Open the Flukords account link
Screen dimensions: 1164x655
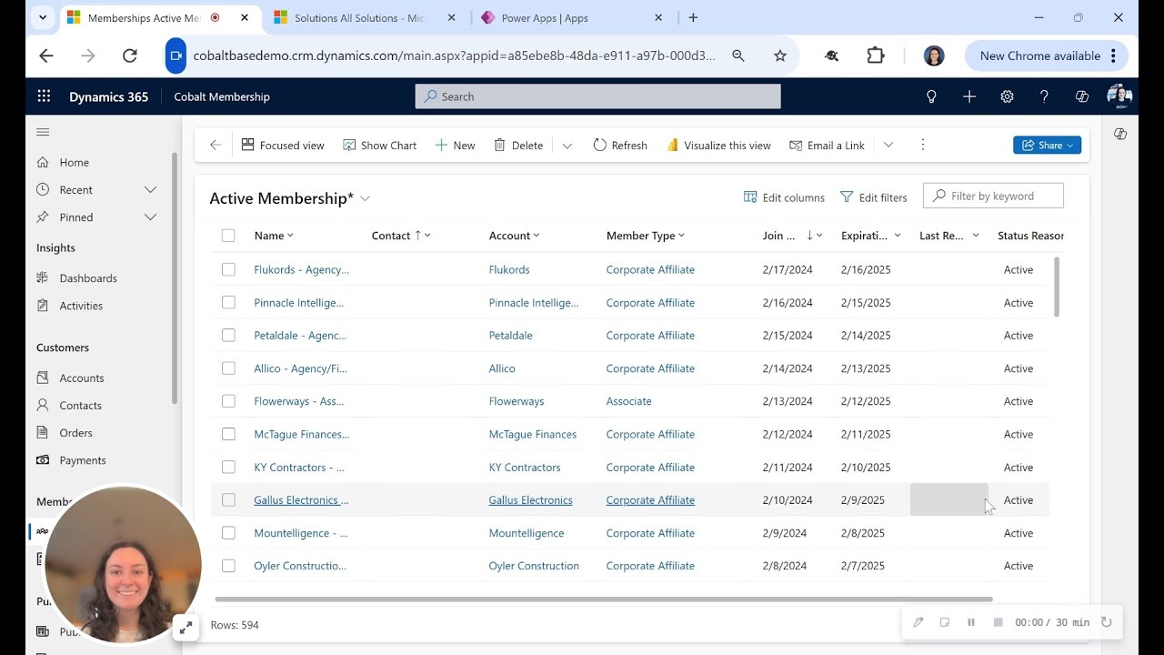[x=509, y=269]
